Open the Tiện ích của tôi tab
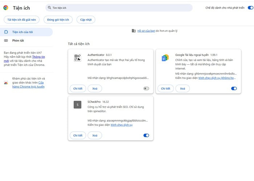Viewport: 254px width, 181px height. [23, 32]
